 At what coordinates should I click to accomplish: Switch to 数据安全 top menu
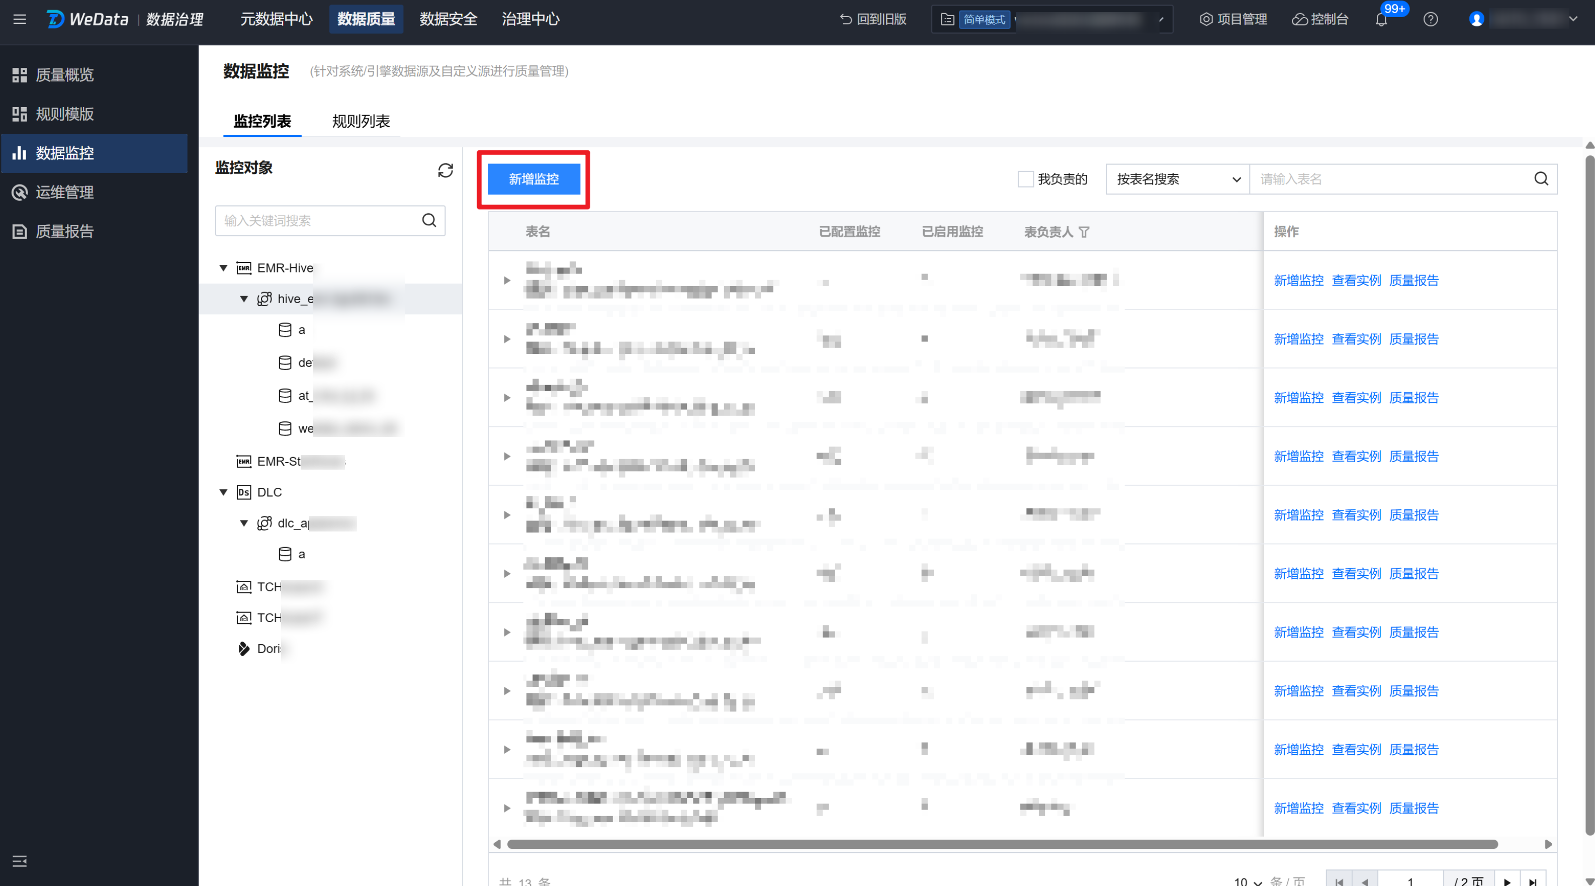click(449, 19)
